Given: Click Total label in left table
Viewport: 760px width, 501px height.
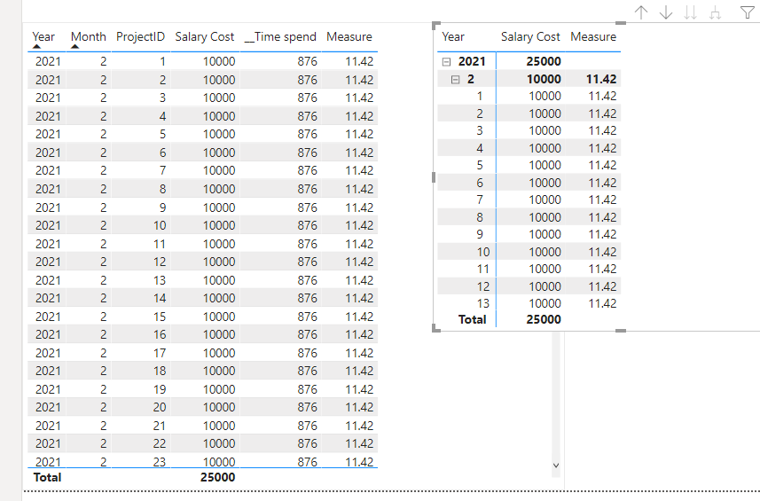Looking at the screenshot, I should pos(47,477).
